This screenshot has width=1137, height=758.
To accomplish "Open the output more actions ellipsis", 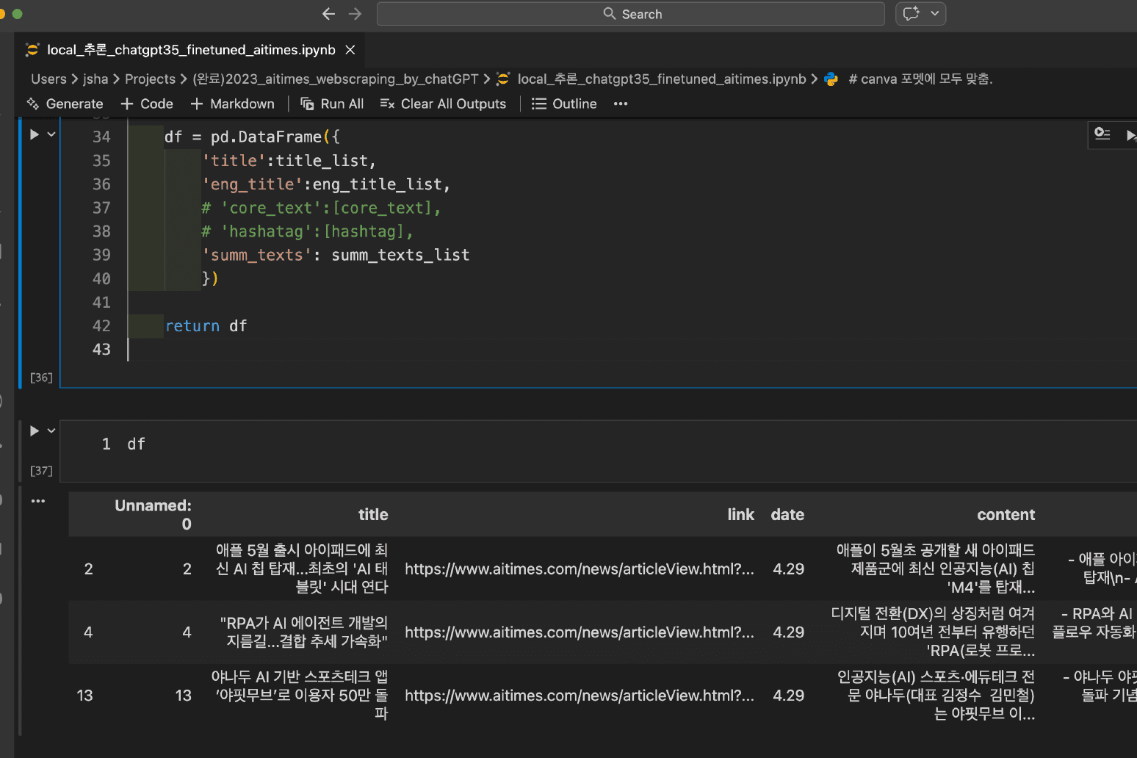I will (38, 501).
